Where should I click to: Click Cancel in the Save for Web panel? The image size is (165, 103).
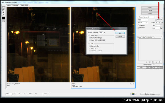(x=150, y=10)
